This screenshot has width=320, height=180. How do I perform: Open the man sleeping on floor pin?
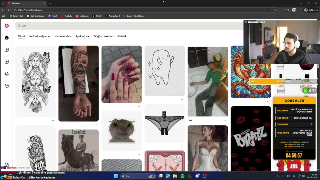(x=208, y=81)
